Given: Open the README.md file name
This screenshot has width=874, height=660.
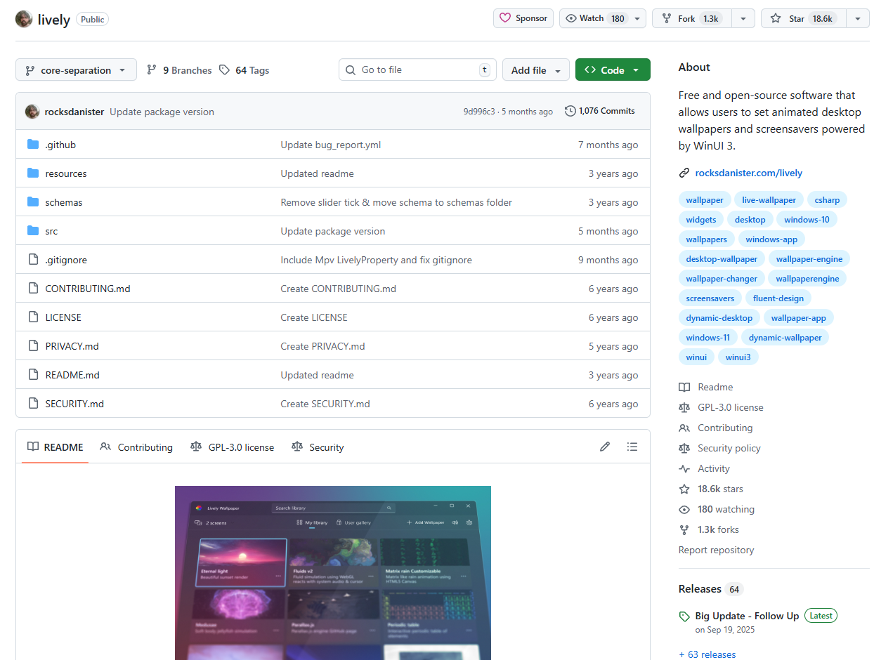Looking at the screenshot, I should (x=72, y=375).
